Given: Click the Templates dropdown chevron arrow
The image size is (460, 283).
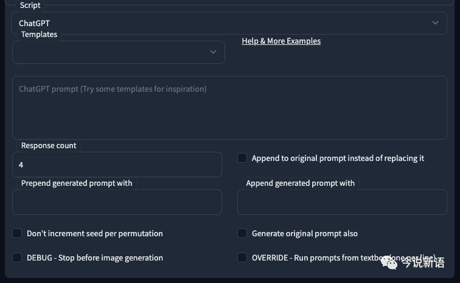Looking at the screenshot, I should pyautogui.click(x=213, y=52).
